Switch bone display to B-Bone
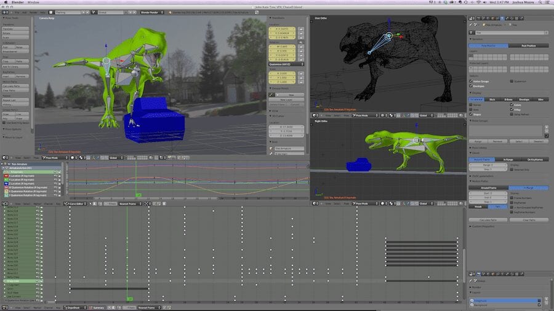Screen dimensions: 554x311 [508, 100]
